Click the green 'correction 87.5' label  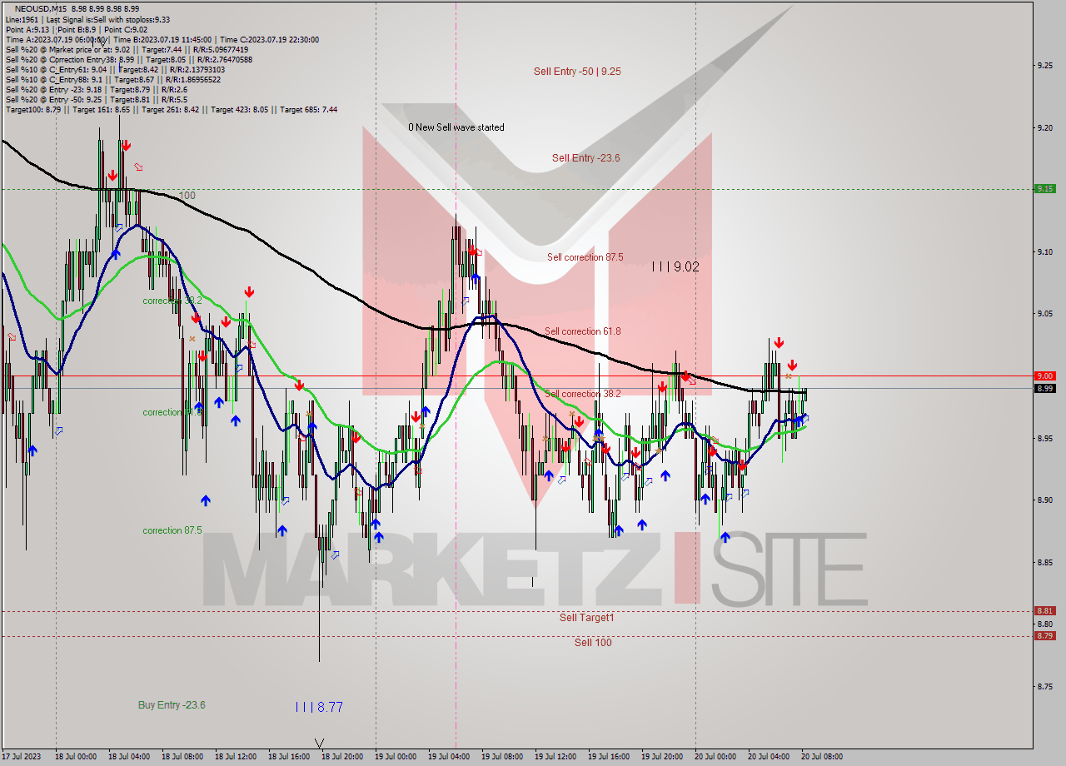coord(172,530)
